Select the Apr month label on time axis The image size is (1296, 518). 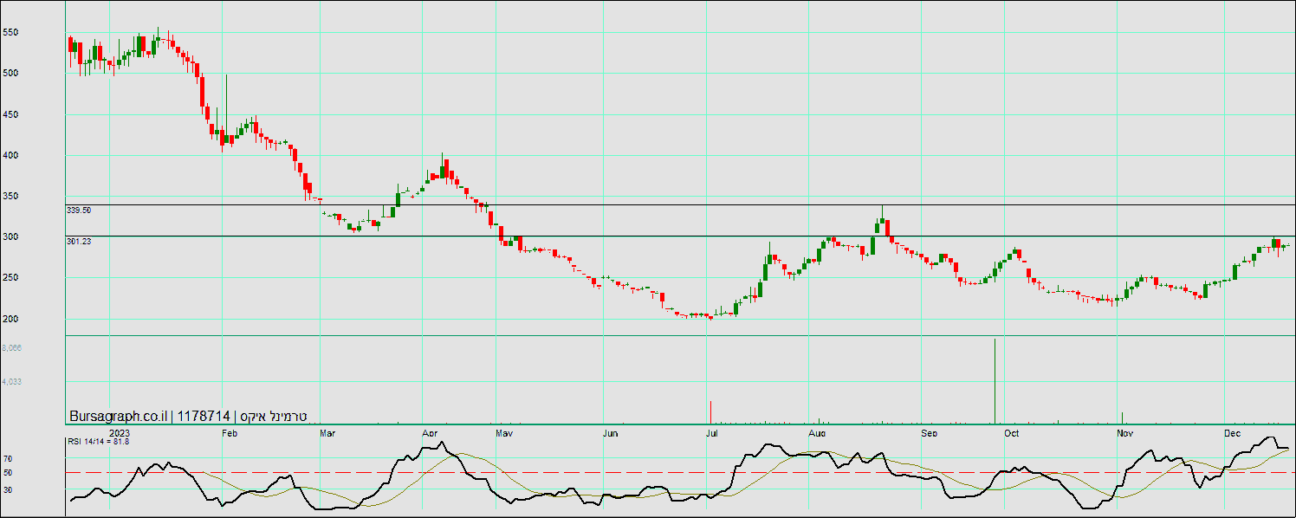coord(429,432)
